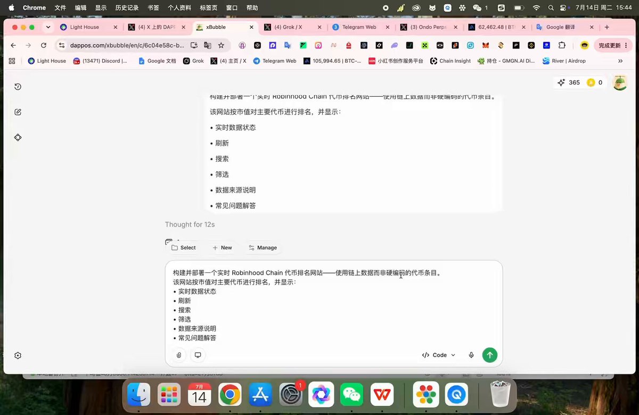Start a new chat via sidebar compose icon
Screen dimensions: 639x415
(x=18, y=112)
